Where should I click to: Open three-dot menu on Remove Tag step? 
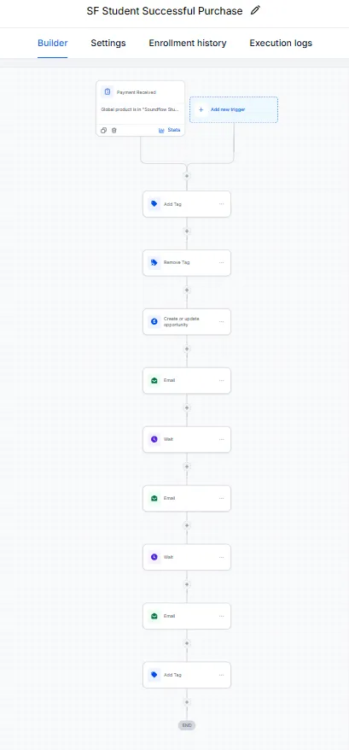pyautogui.click(x=221, y=262)
